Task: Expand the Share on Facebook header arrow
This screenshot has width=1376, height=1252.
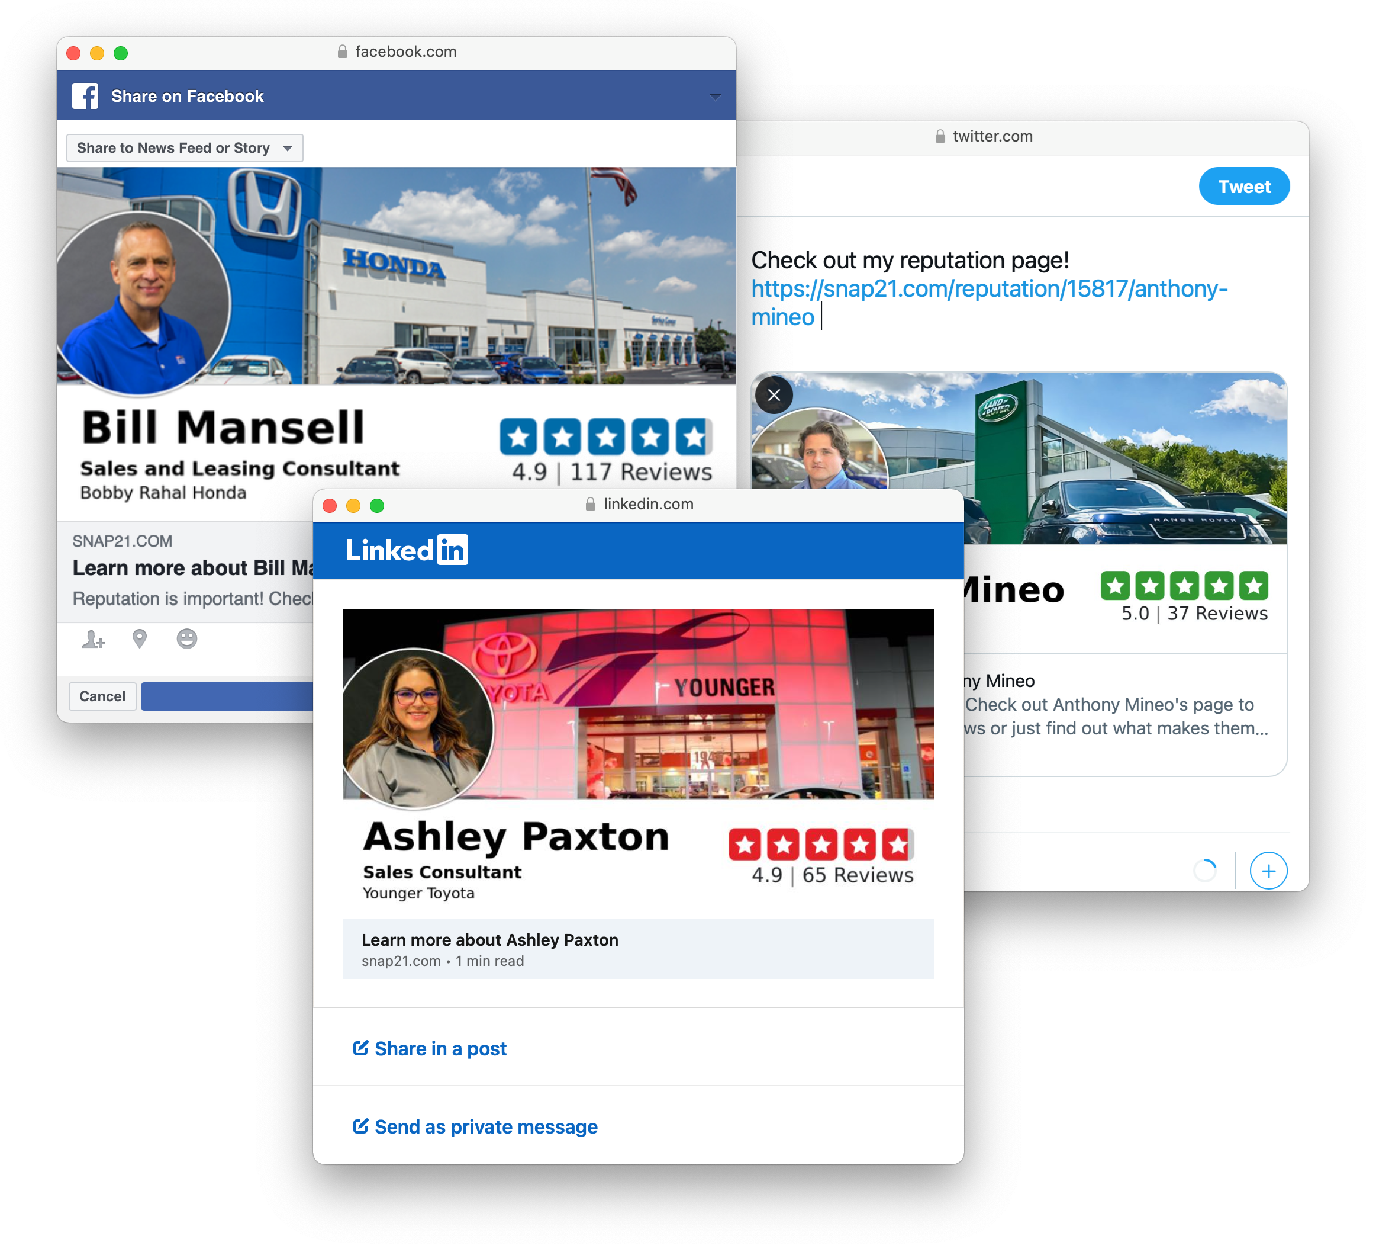Action: click(x=716, y=97)
